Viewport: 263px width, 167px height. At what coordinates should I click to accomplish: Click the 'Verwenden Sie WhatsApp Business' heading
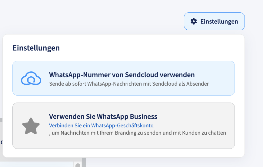[103, 116]
